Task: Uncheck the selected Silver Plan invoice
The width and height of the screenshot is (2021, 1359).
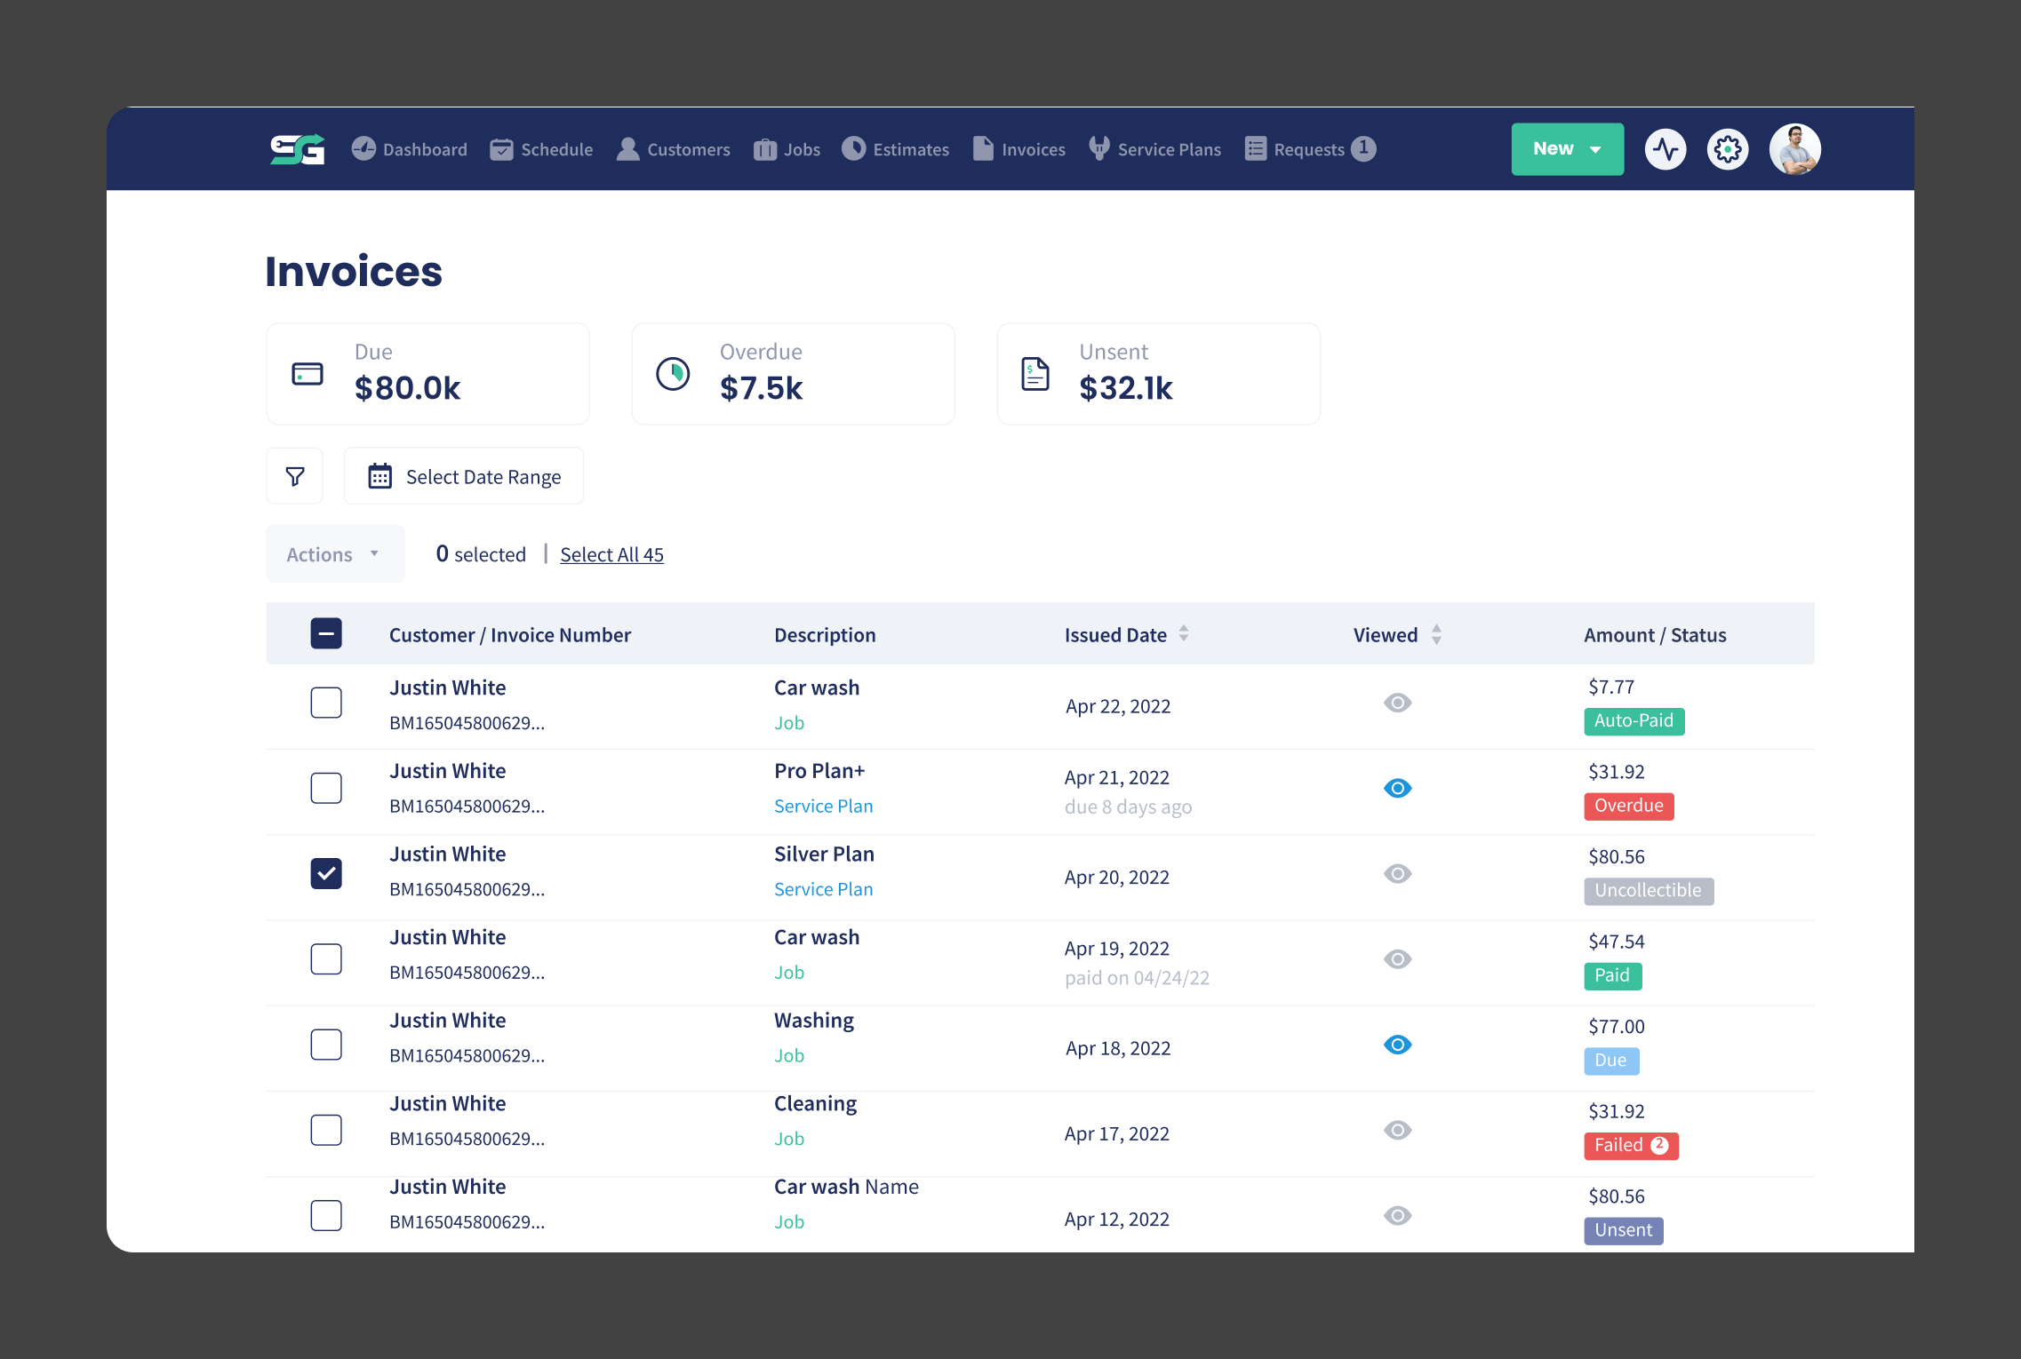Action: click(326, 873)
